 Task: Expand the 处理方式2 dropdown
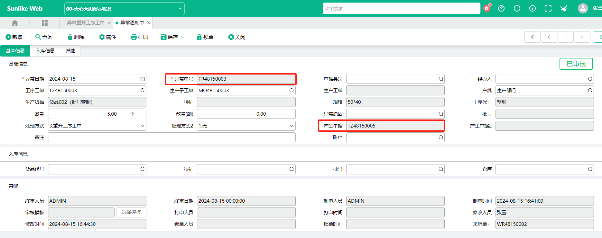[x=291, y=126]
